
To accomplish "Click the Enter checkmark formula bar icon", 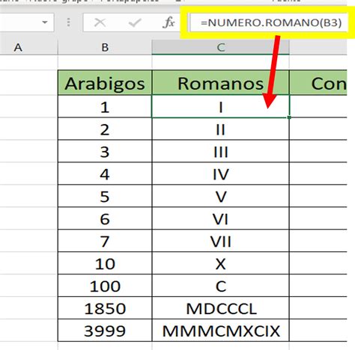I will click(135, 22).
